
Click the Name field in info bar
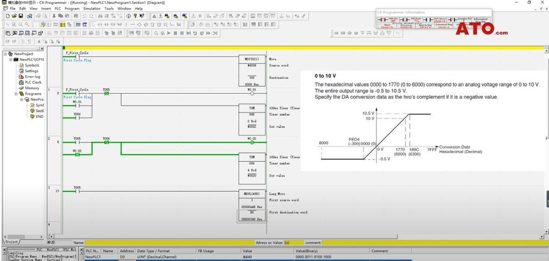pos(170,242)
